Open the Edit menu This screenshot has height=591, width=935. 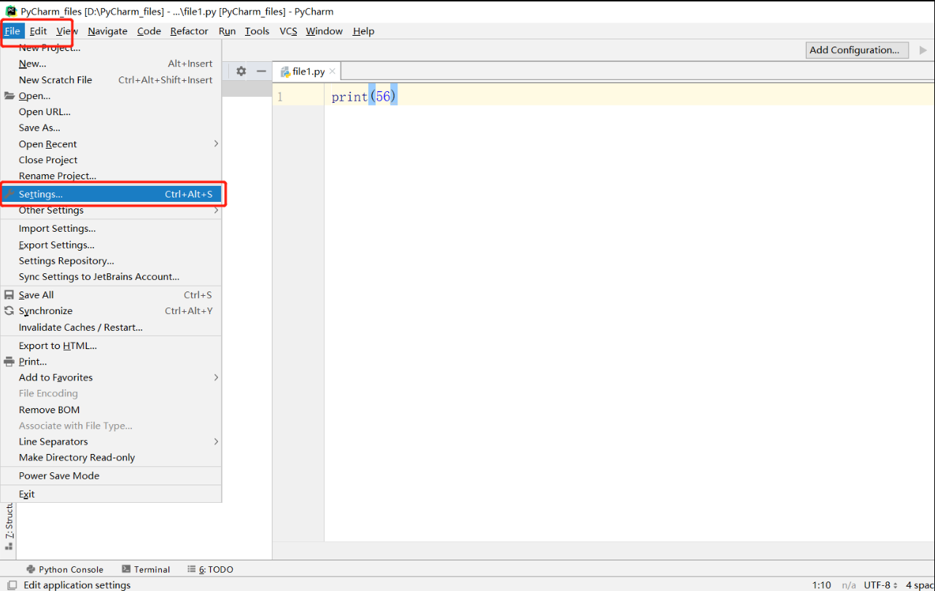coord(38,31)
